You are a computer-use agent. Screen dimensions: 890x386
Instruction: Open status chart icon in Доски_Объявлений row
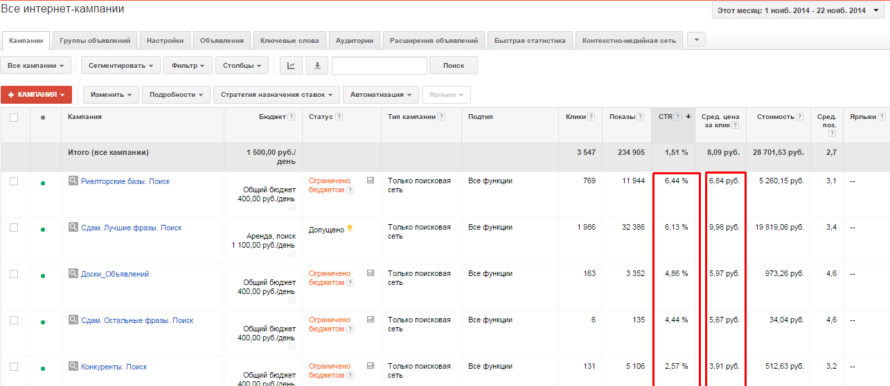(x=371, y=273)
